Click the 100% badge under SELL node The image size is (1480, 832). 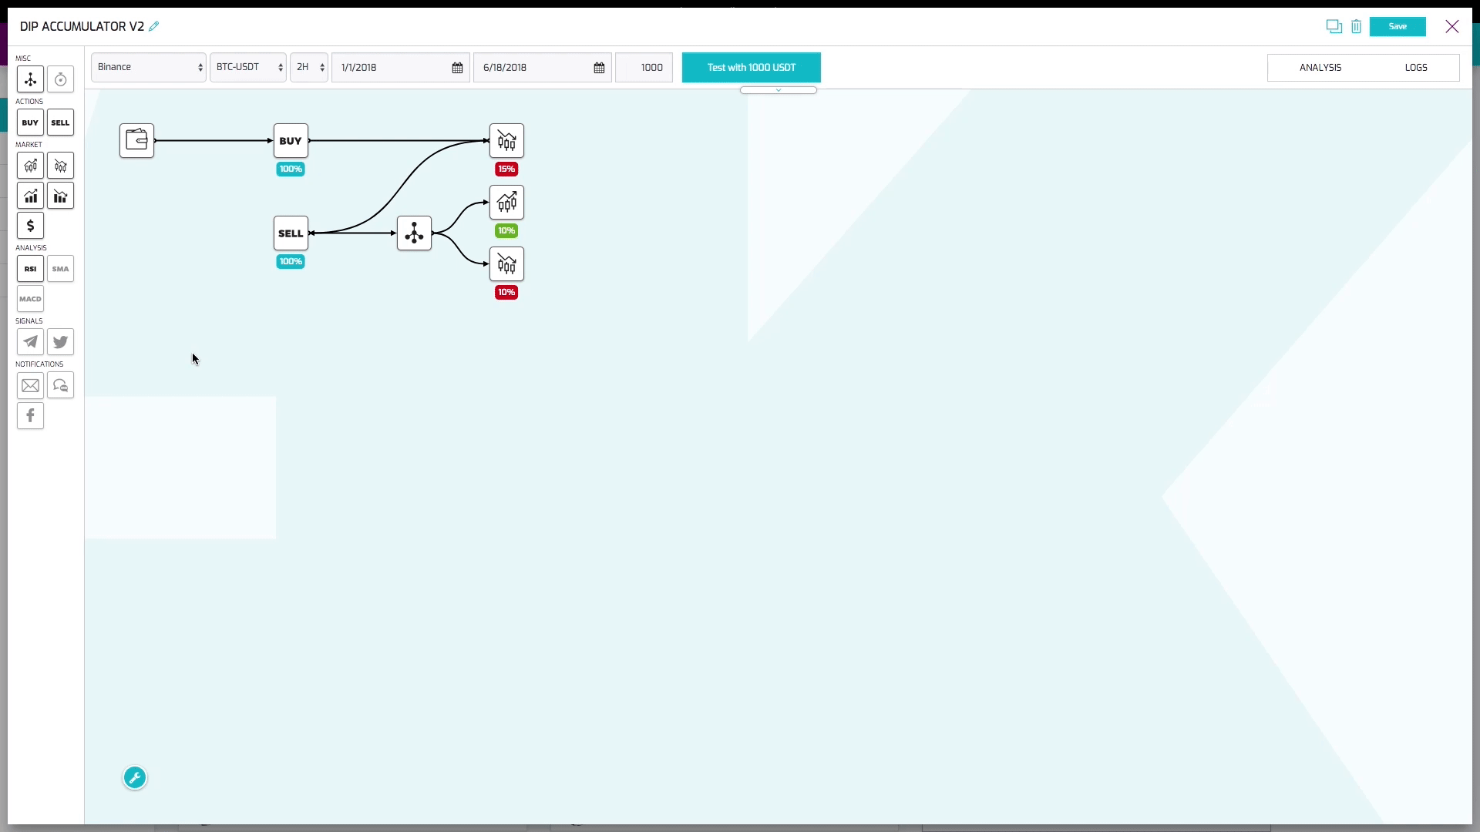291,261
